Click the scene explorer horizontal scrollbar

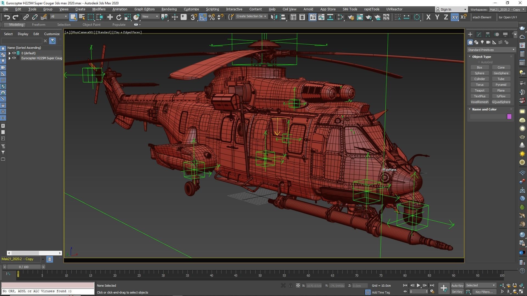(34, 253)
